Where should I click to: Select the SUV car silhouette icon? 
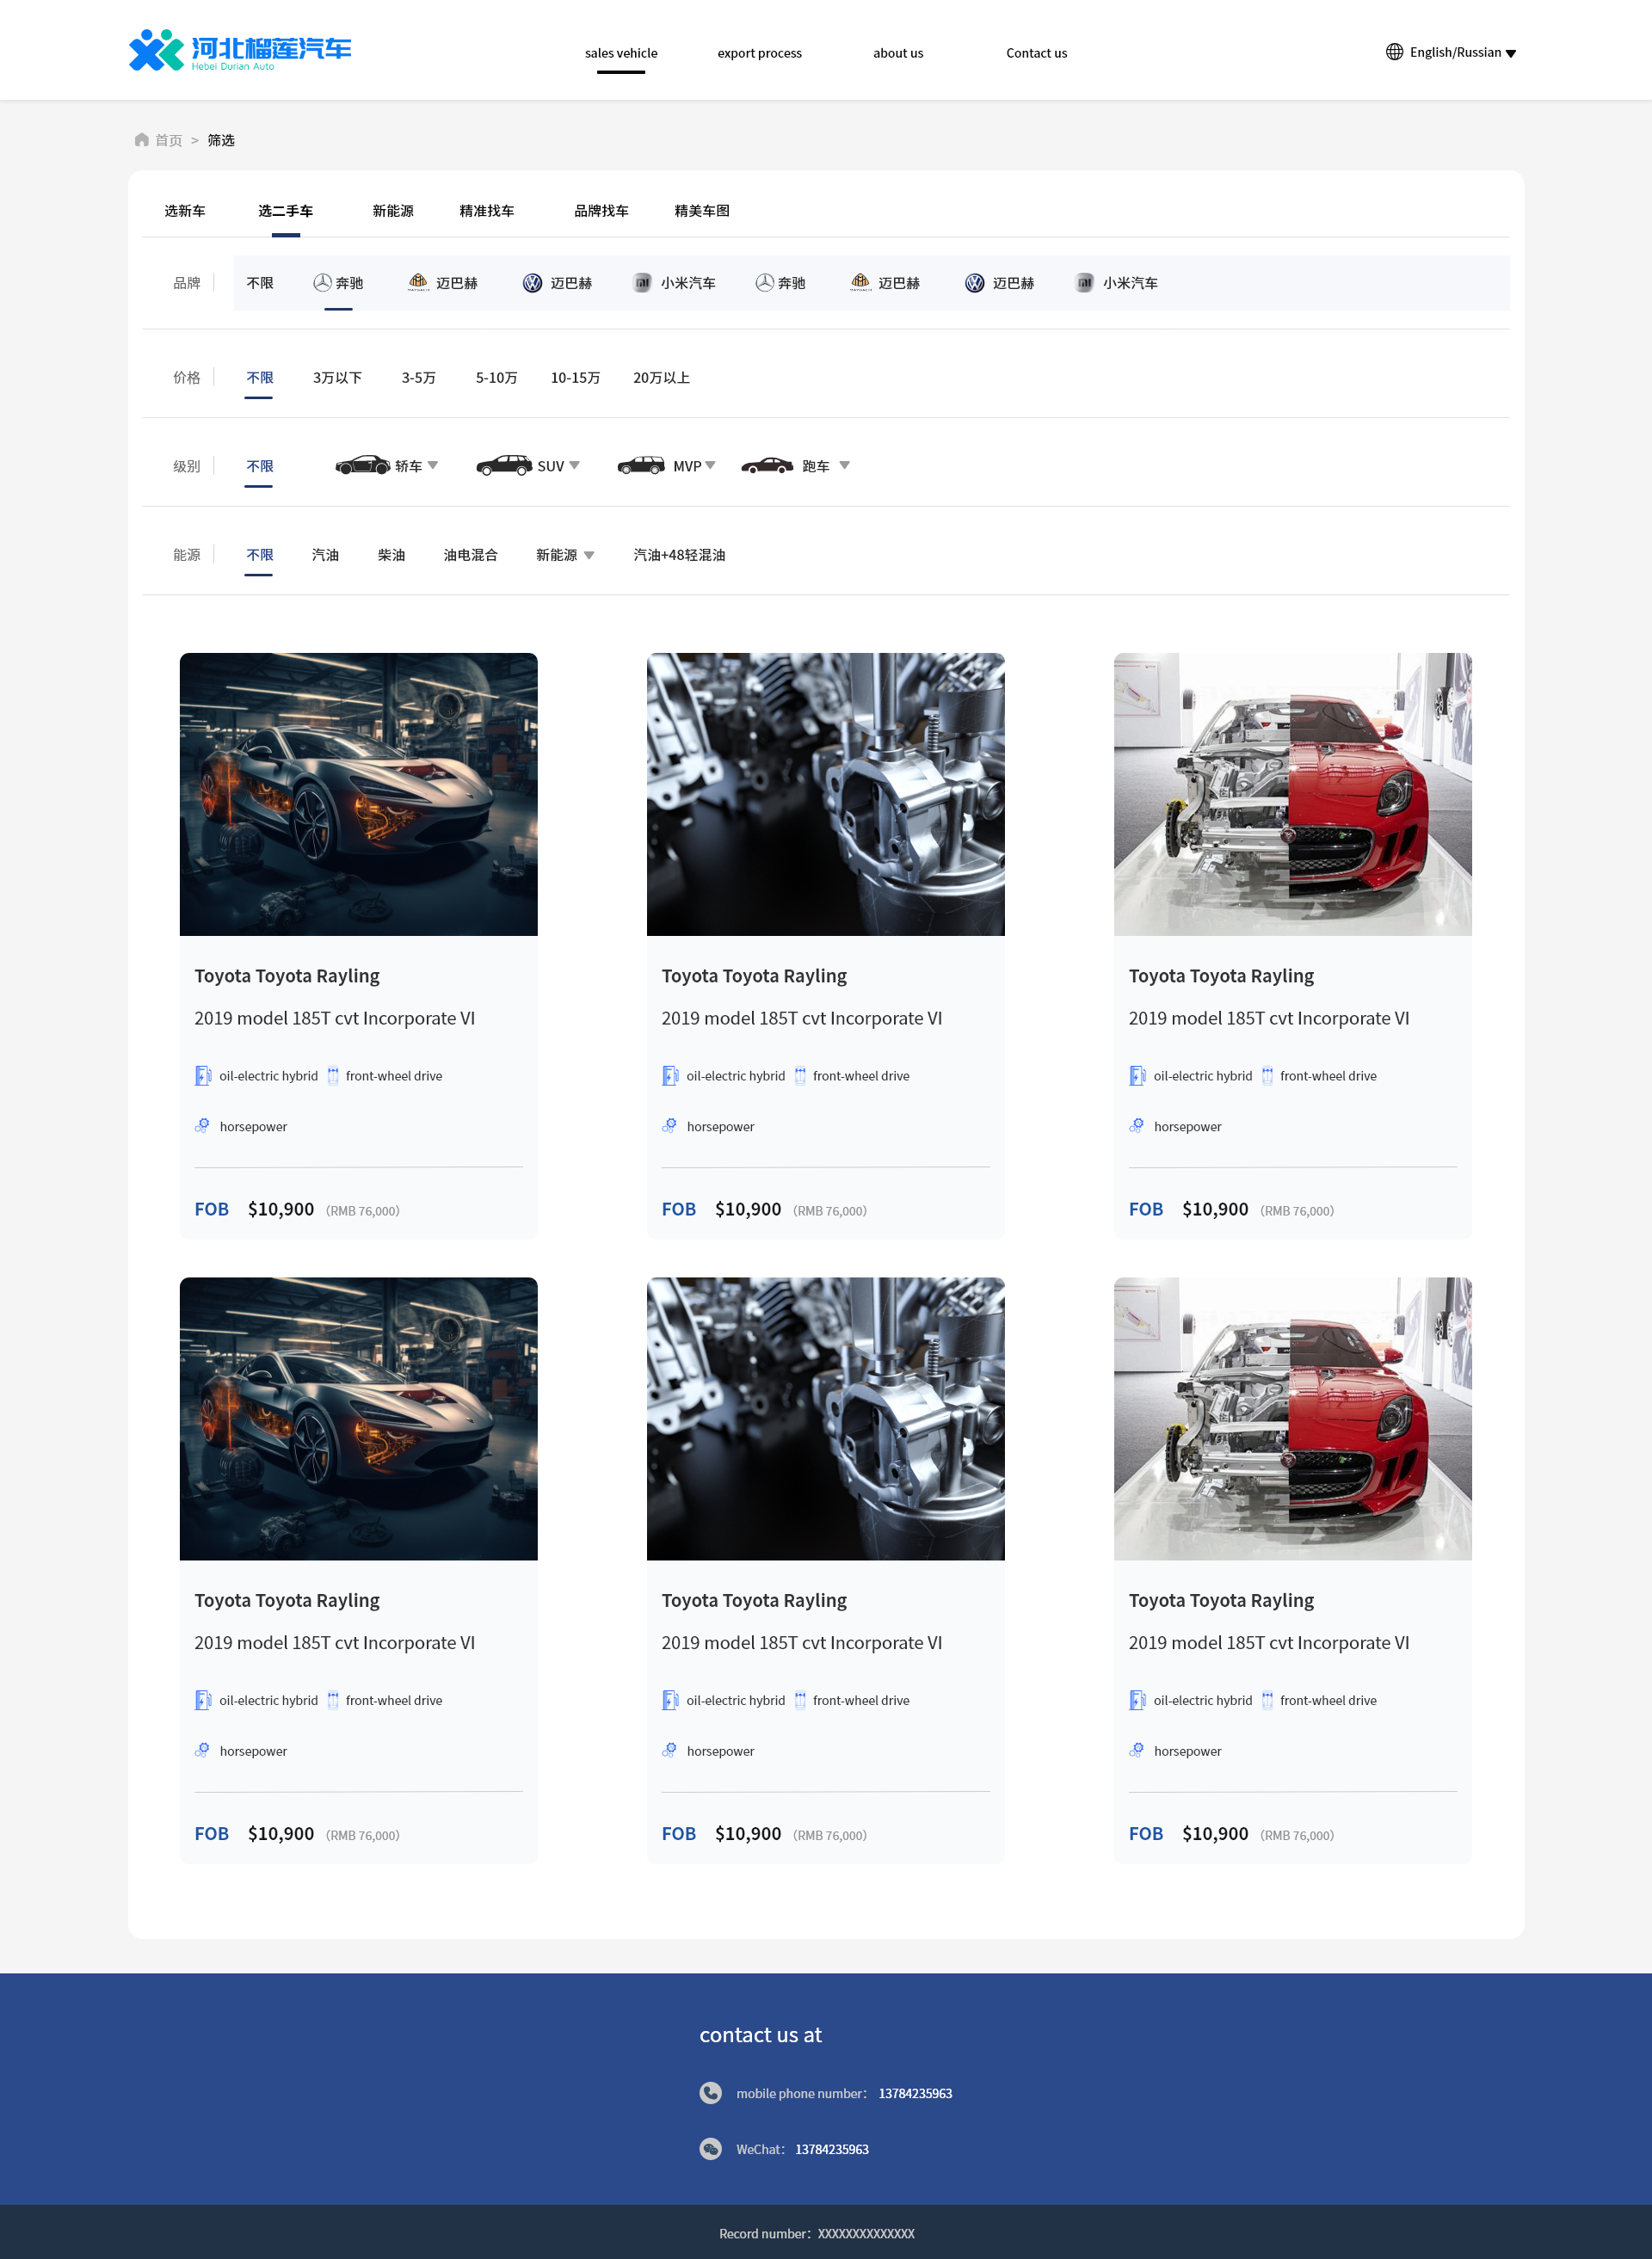[504, 465]
